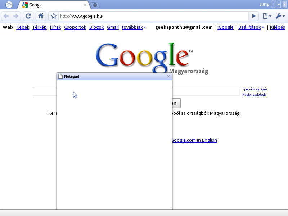Reload the current page
The height and width of the screenshot is (216, 288).
pyautogui.click(x=28, y=16)
